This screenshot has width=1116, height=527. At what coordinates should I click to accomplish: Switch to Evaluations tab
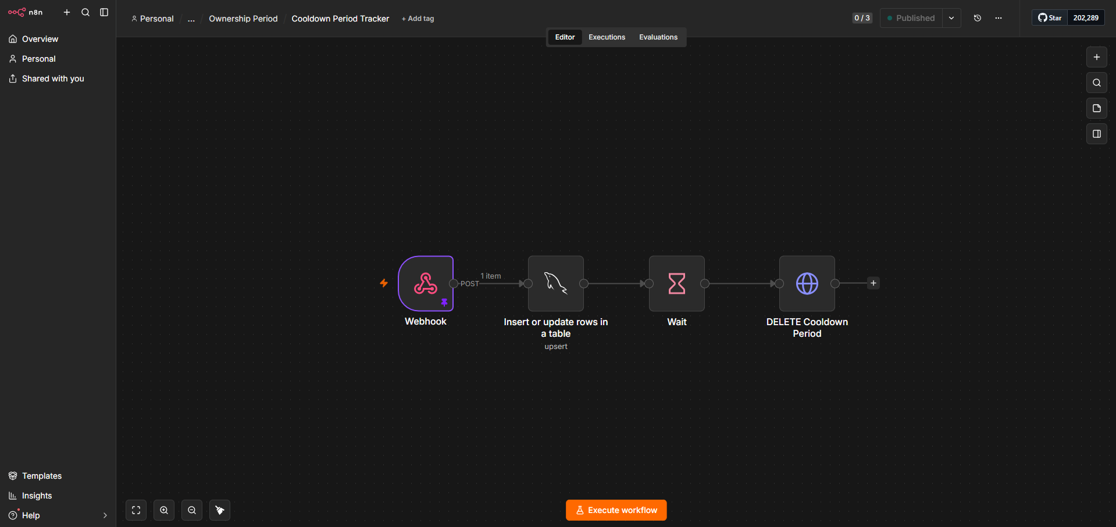tap(658, 37)
